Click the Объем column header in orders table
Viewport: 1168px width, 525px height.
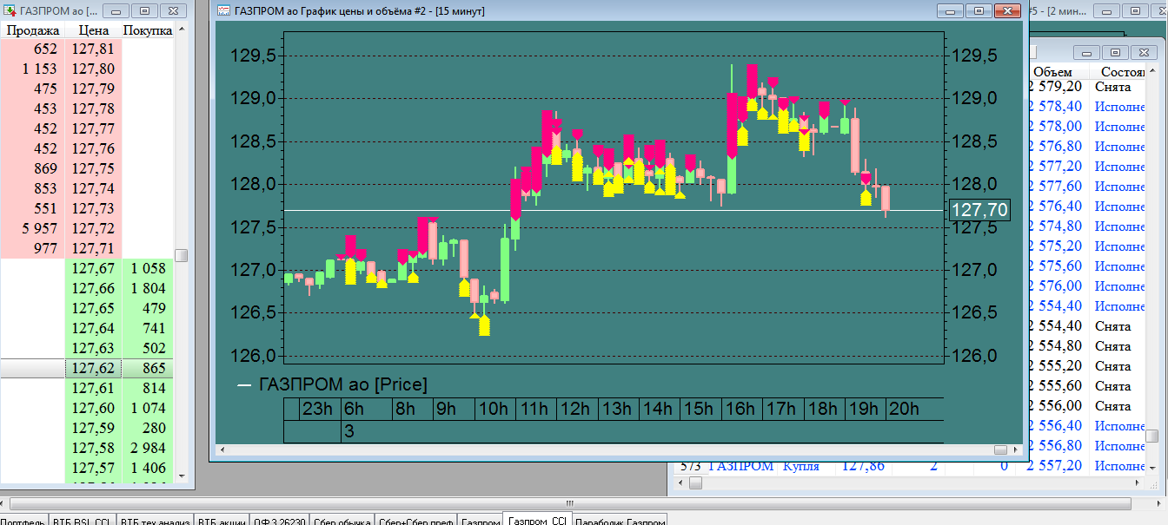(1052, 72)
